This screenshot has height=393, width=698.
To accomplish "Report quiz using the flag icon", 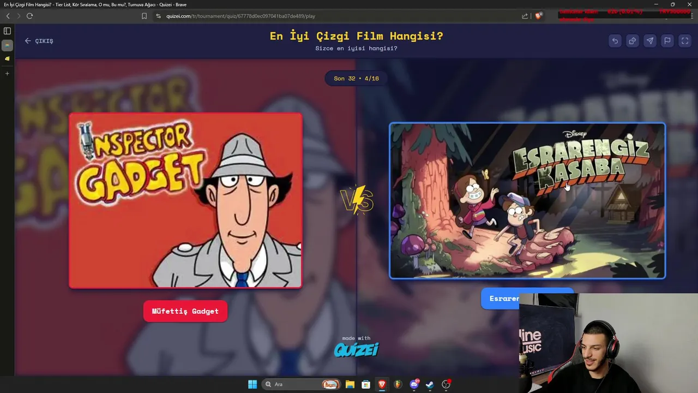I will click(x=667, y=41).
